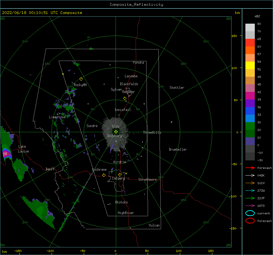273x255 pixels.
Task: Click the HighRiver label
Action: (x=126, y=213)
